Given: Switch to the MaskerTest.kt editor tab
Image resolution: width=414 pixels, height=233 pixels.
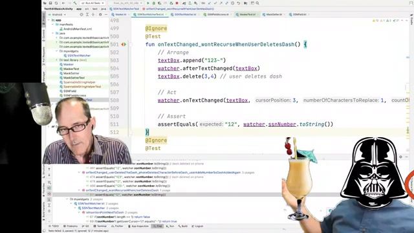Looking at the screenshot, I should click(247, 14).
